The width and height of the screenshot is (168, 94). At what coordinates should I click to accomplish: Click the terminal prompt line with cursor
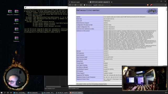click(x=42, y=32)
